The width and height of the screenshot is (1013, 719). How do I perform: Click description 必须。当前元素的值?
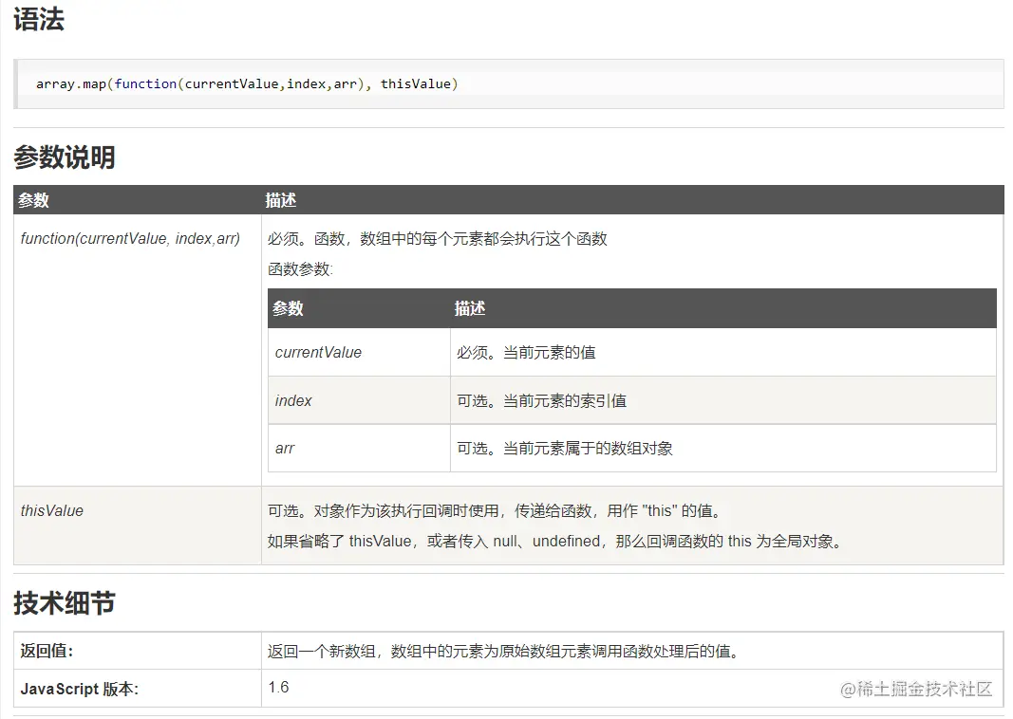click(526, 353)
